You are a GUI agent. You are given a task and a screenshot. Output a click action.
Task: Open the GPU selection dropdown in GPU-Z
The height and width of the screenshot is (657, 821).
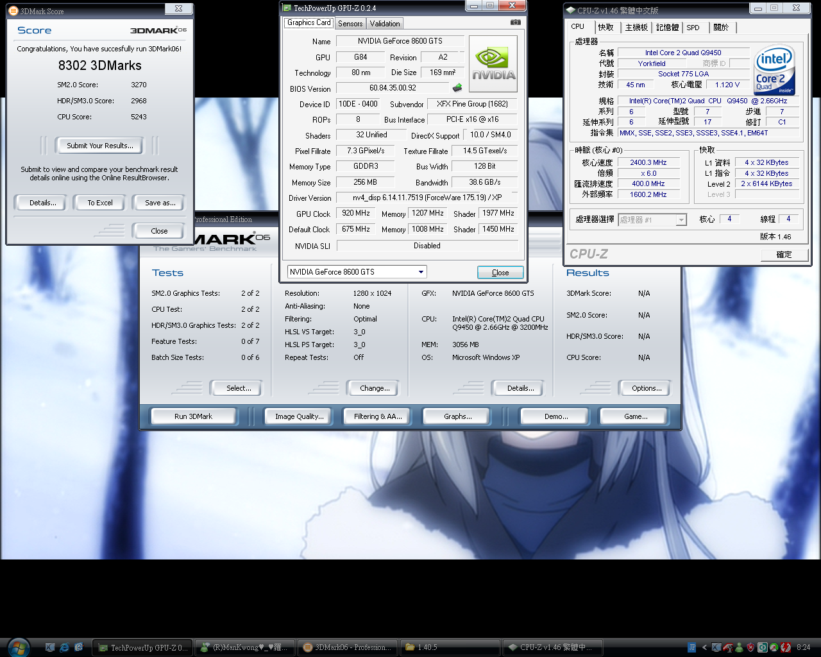click(x=421, y=272)
